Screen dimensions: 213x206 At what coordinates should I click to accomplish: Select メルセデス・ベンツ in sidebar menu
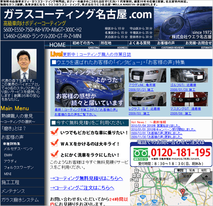point(18,149)
